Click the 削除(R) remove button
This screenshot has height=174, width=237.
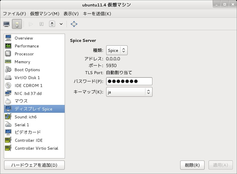tap(192, 165)
